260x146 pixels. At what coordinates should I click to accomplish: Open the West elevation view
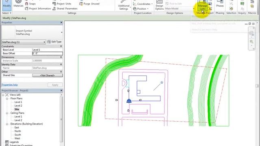coord(17,139)
